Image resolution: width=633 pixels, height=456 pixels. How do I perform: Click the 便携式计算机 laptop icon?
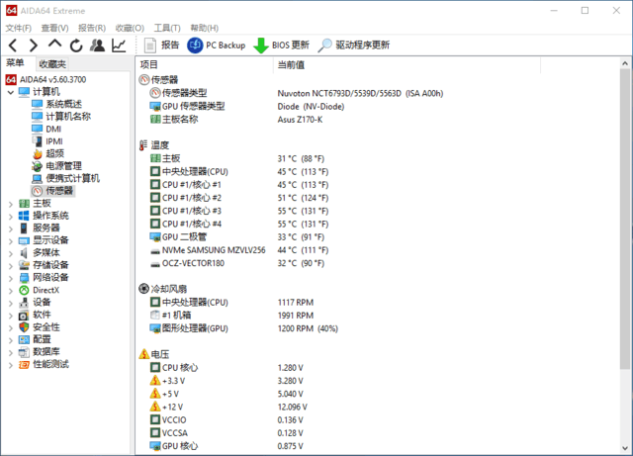pos(38,178)
